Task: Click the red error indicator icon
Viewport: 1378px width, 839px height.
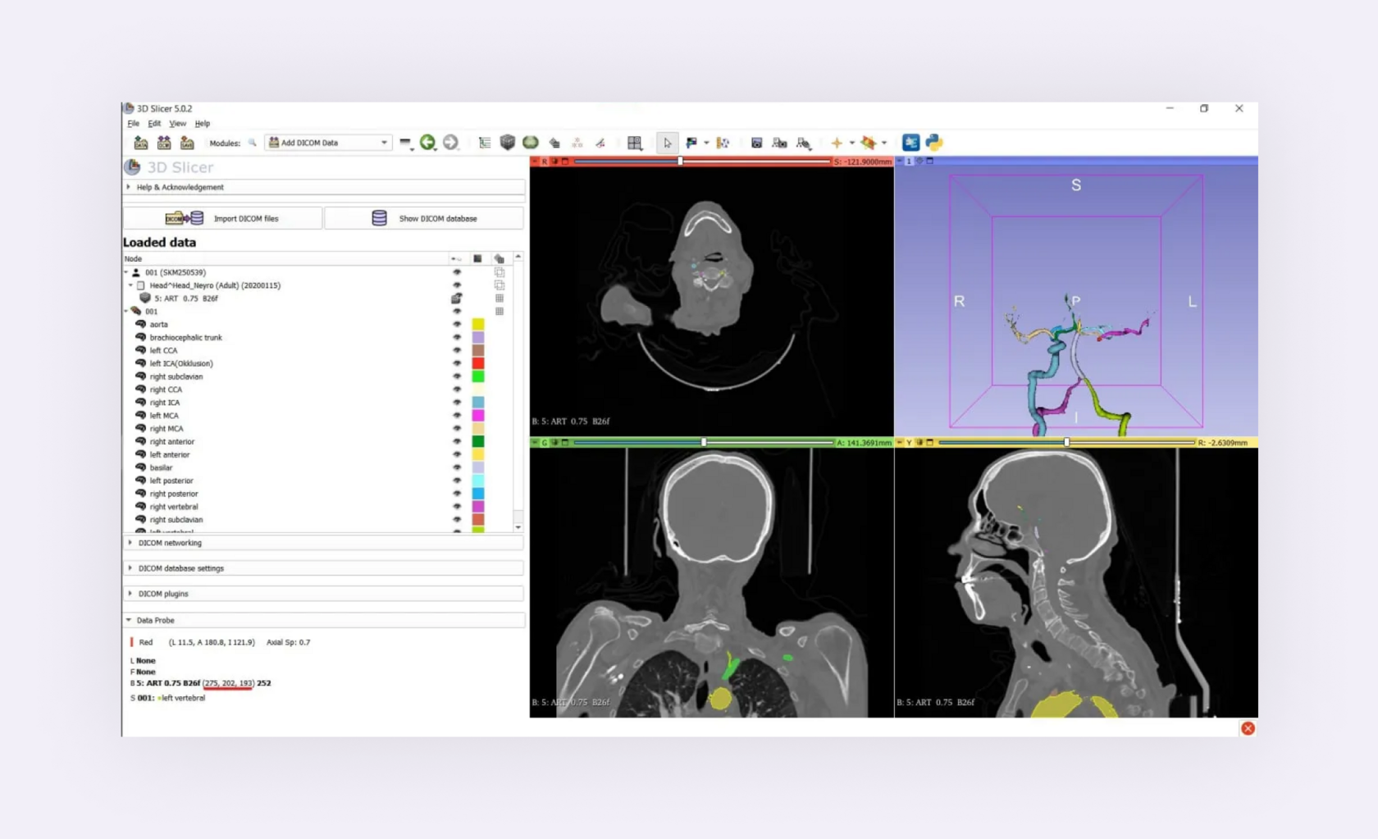Action: point(1248,728)
